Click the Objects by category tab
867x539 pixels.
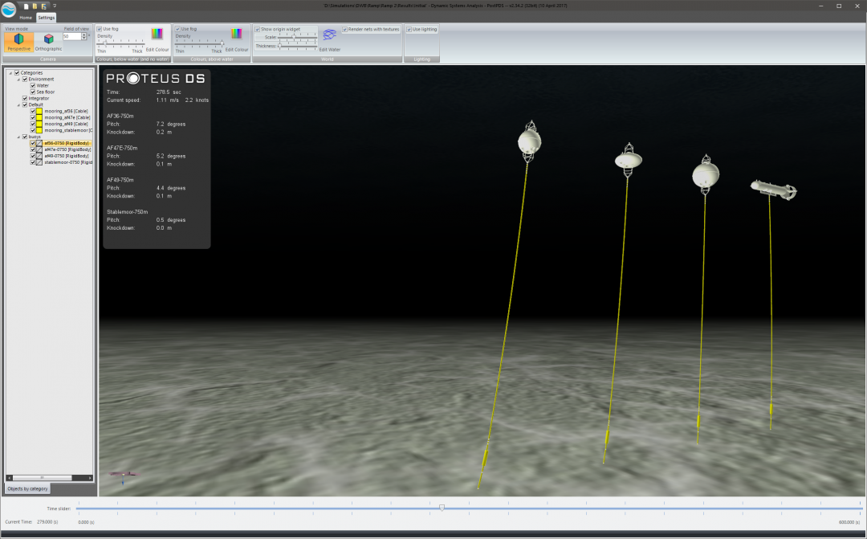coord(26,488)
